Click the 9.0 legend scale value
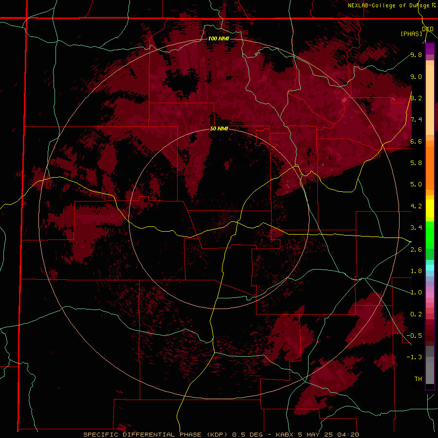 [416, 76]
